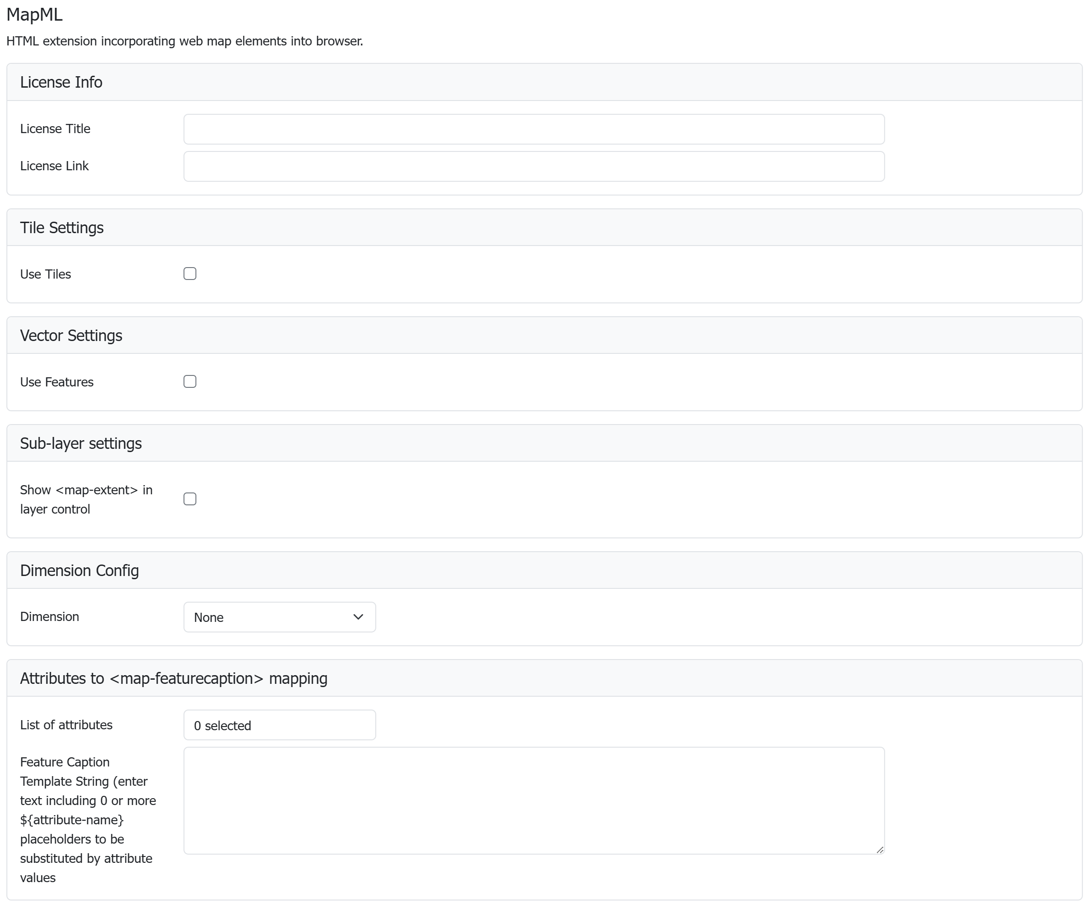Enable the Use Tiles checkbox
Screen dimensions: 1091x906
(189, 274)
